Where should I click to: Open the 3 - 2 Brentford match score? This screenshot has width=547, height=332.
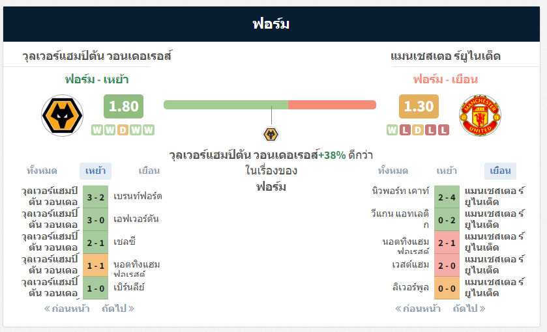click(96, 197)
